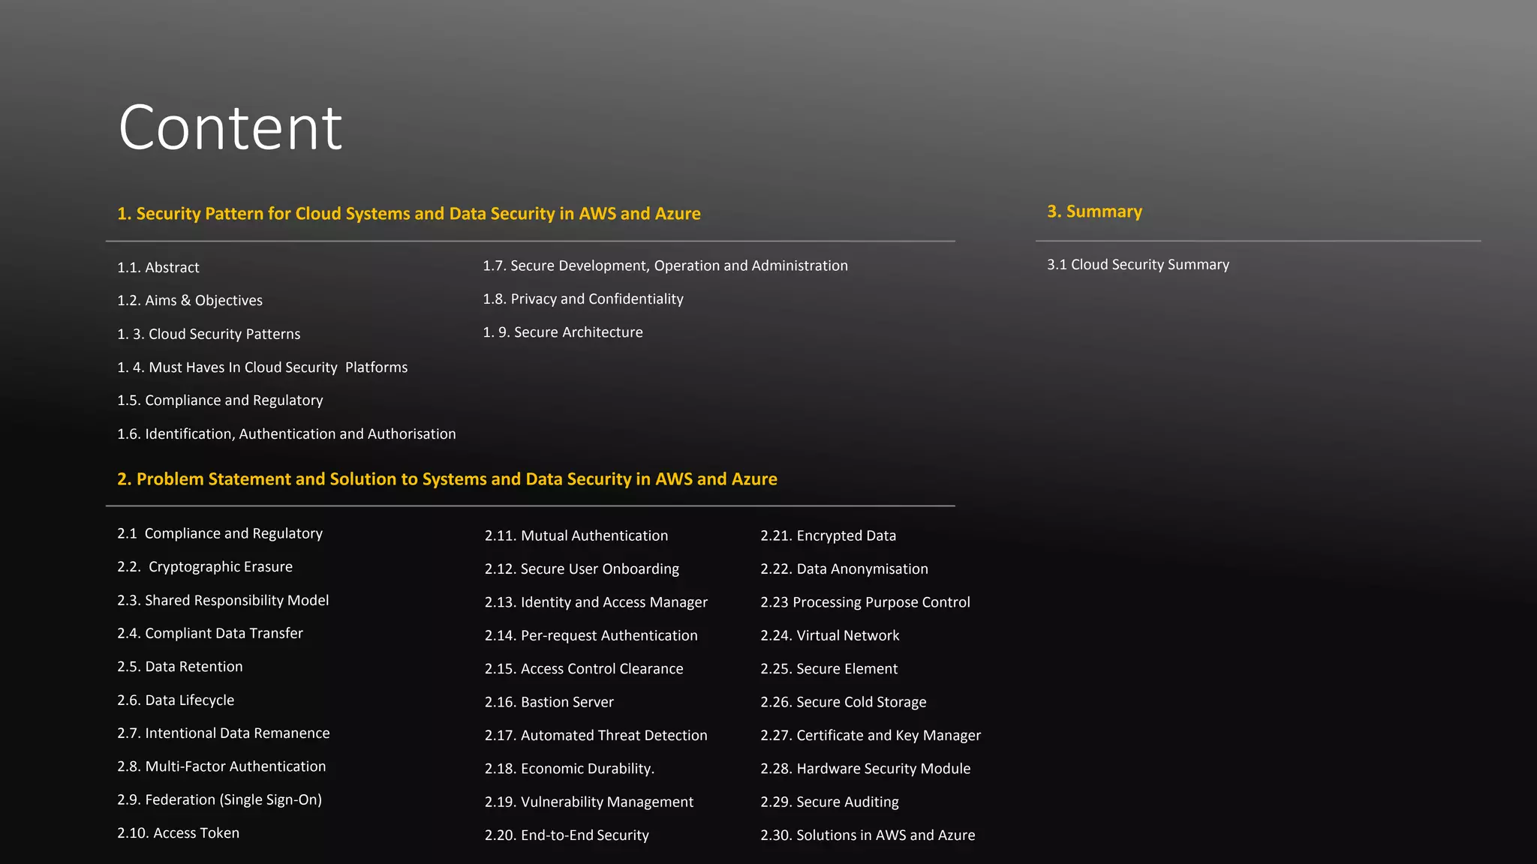
Task: Open 2.24. Virtual Network item
Action: click(829, 636)
